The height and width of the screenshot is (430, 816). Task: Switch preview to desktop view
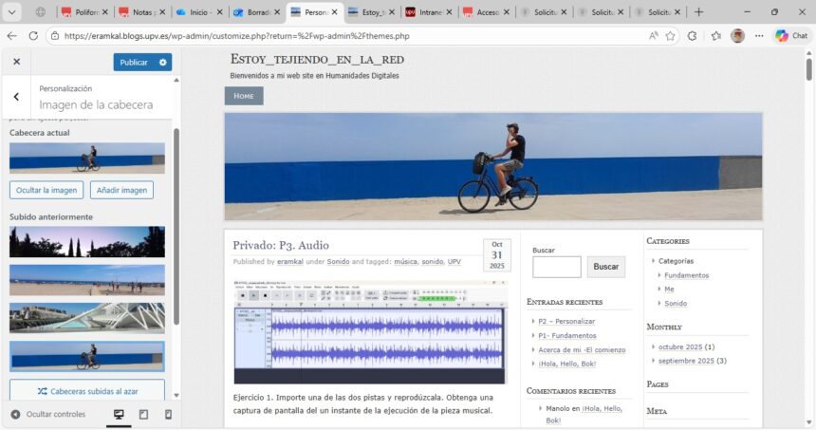point(119,415)
